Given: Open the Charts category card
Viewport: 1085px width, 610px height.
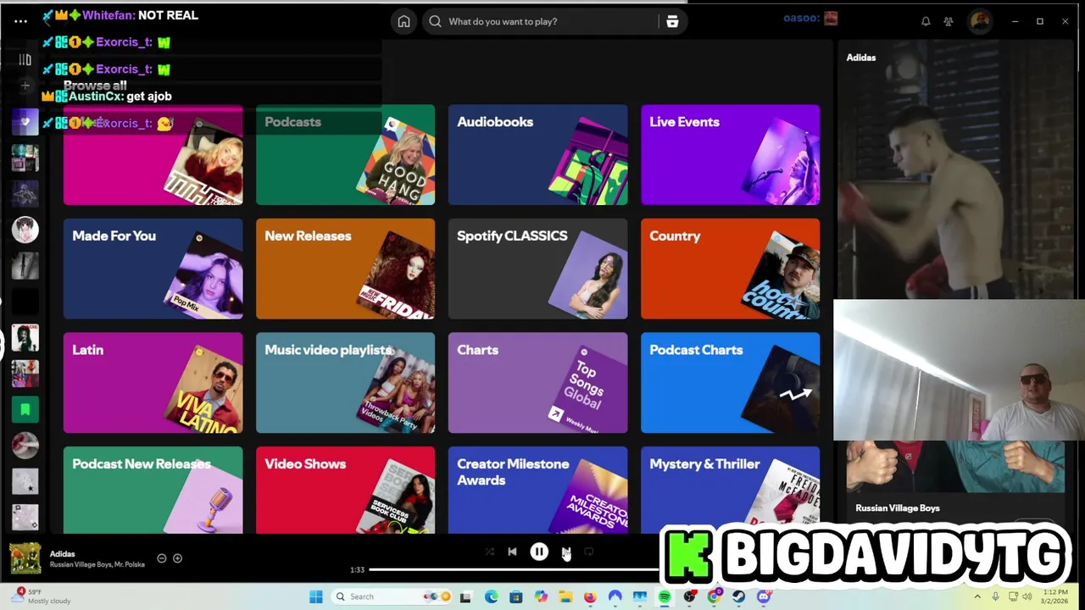Looking at the screenshot, I should [537, 383].
